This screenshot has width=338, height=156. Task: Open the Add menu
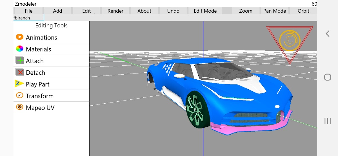pyautogui.click(x=57, y=11)
